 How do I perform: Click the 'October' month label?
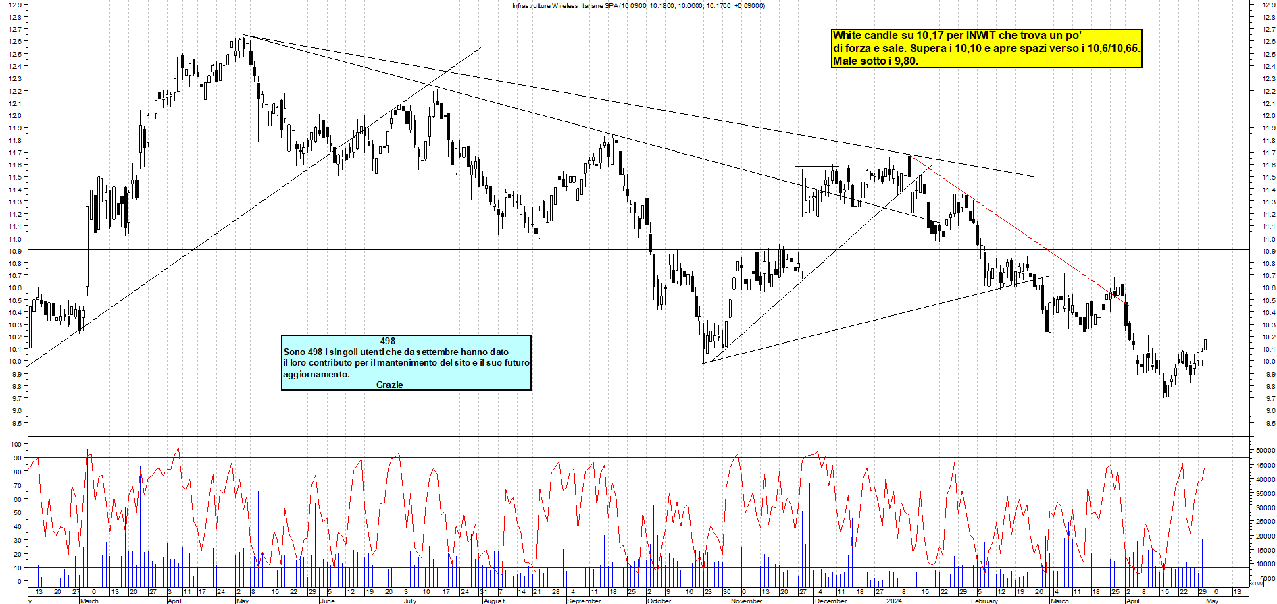tap(659, 601)
